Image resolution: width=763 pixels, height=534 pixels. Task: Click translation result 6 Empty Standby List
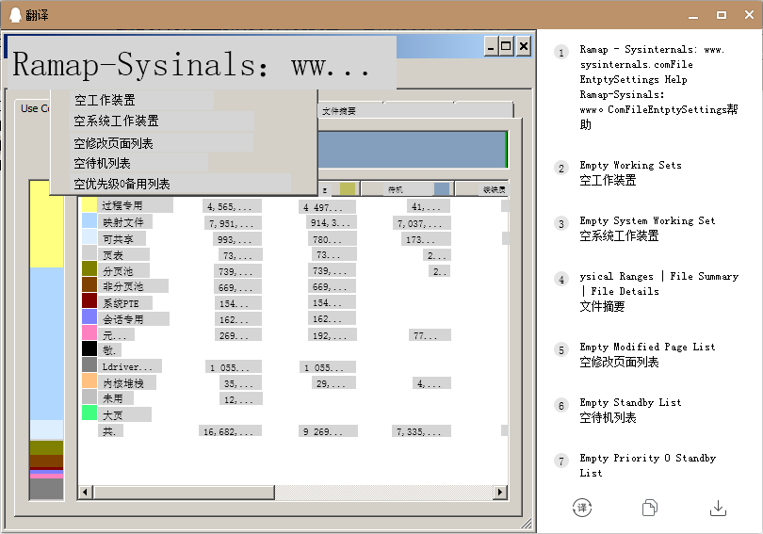tap(630, 410)
